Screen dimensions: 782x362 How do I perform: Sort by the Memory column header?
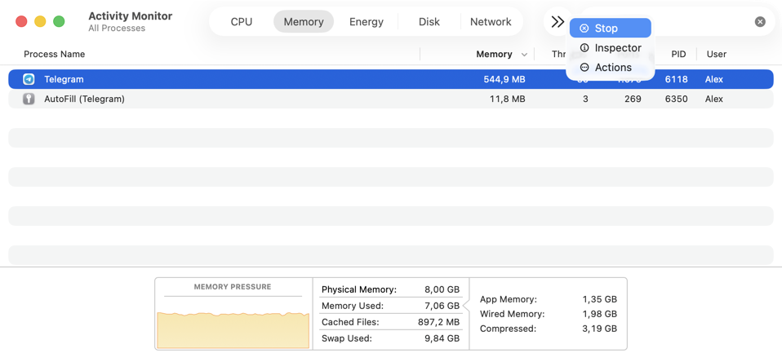click(x=494, y=55)
